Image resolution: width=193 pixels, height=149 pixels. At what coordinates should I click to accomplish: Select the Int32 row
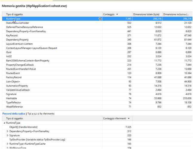[x=97, y=56]
